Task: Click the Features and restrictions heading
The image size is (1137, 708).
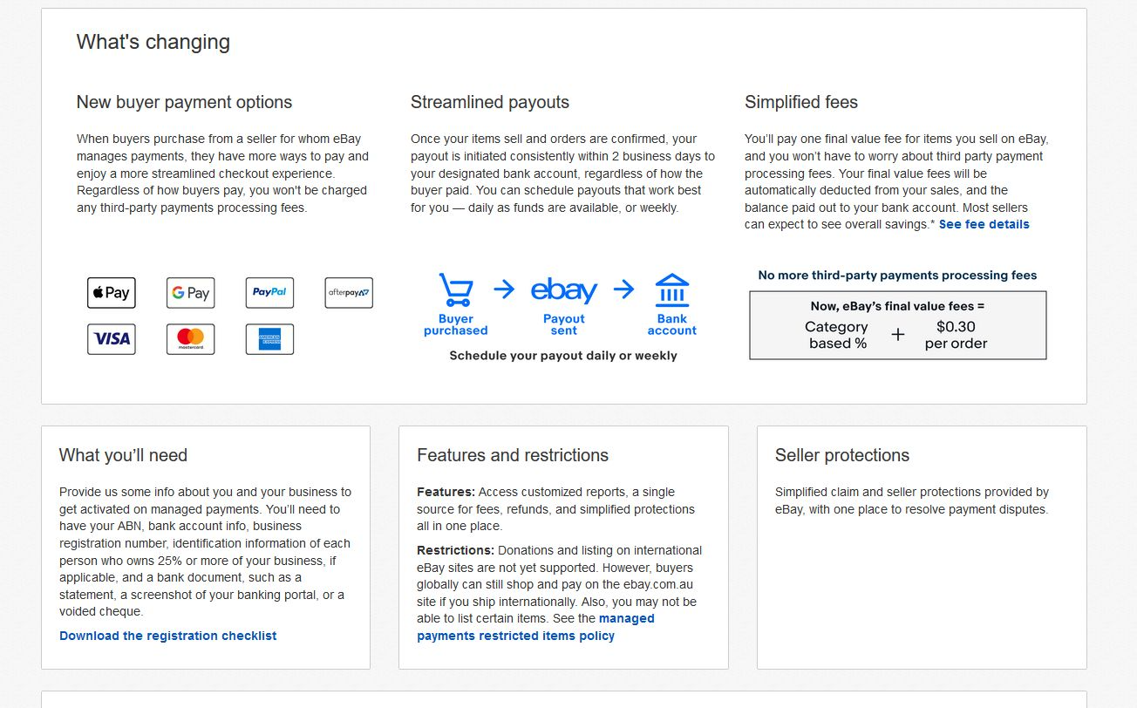Action: click(x=513, y=455)
